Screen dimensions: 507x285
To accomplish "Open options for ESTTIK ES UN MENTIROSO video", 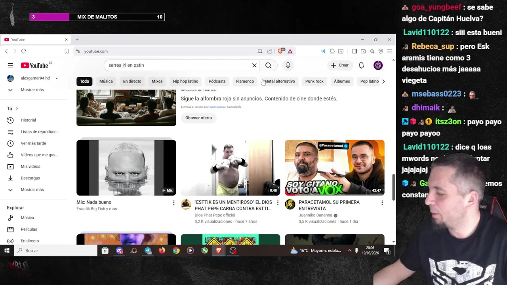I will pyautogui.click(x=278, y=203).
